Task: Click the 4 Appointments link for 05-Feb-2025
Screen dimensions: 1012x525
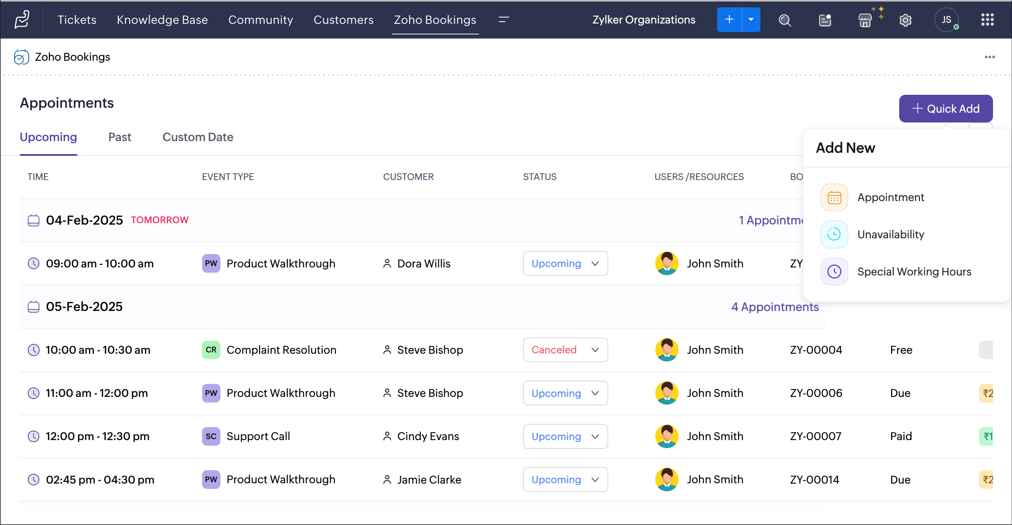Action: click(x=774, y=307)
